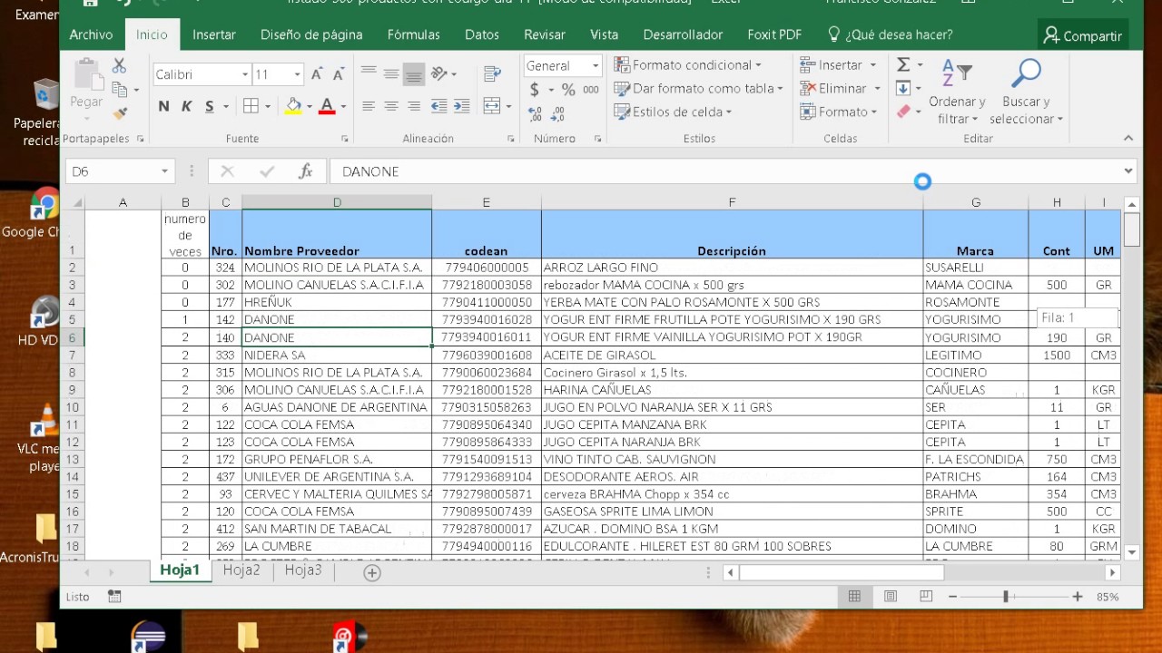Screen dimensions: 1162x653
Task: Switch to Diseño de página tab
Action: pos(311,34)
